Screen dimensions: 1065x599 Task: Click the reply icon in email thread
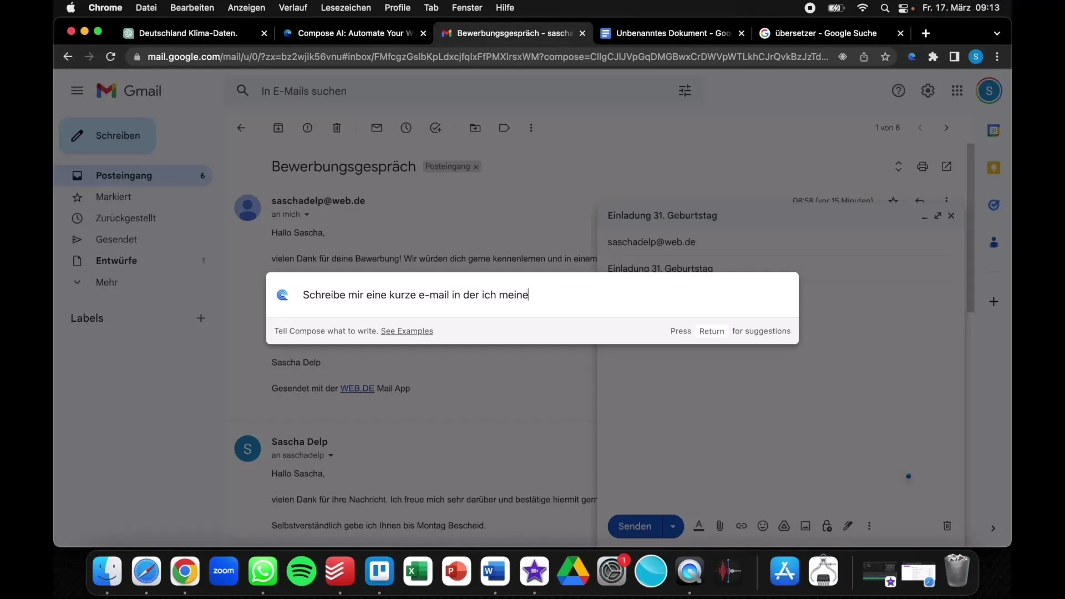pos(920,200)
